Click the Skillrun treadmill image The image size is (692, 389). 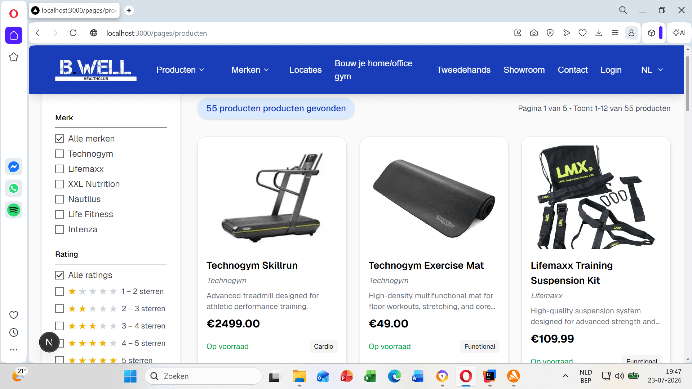[x=272, y=197]
